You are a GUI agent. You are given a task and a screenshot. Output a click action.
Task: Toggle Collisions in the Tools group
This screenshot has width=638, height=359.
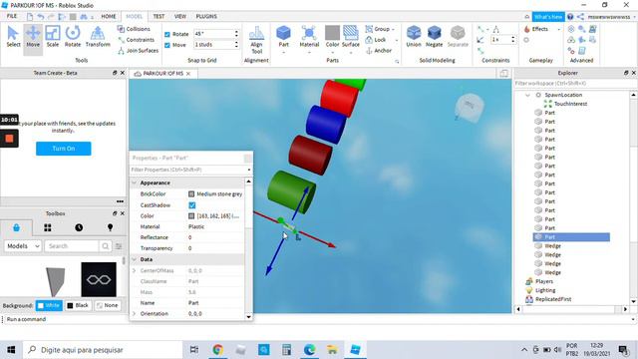coord(134,29)
